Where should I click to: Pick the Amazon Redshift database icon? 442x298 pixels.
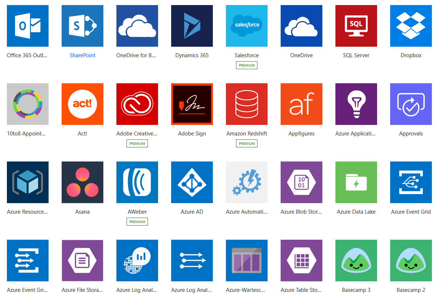[247, 104]
